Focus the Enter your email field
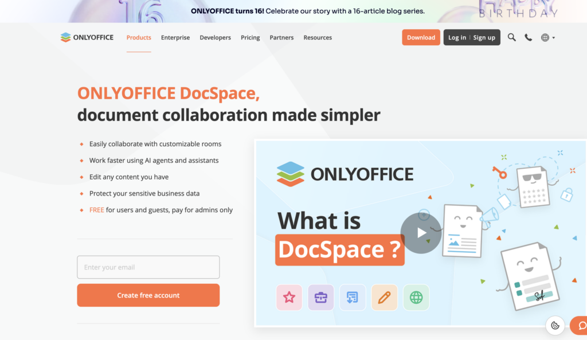Image resolution: width=587 pixels, height=340 pixels. (x=148, y=267)
